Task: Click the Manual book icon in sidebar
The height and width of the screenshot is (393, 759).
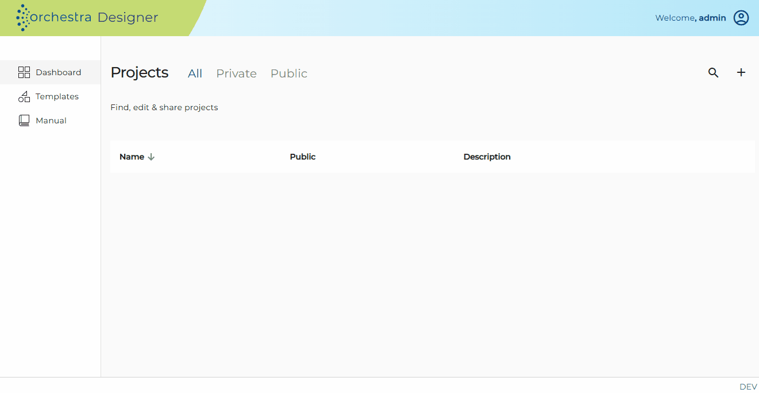Action: click(24, 120)
